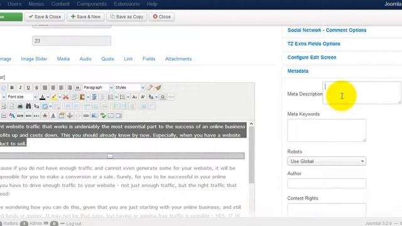402x226 pixels.
Task: Click the paste clipboard icon
Action: [82, 97]
